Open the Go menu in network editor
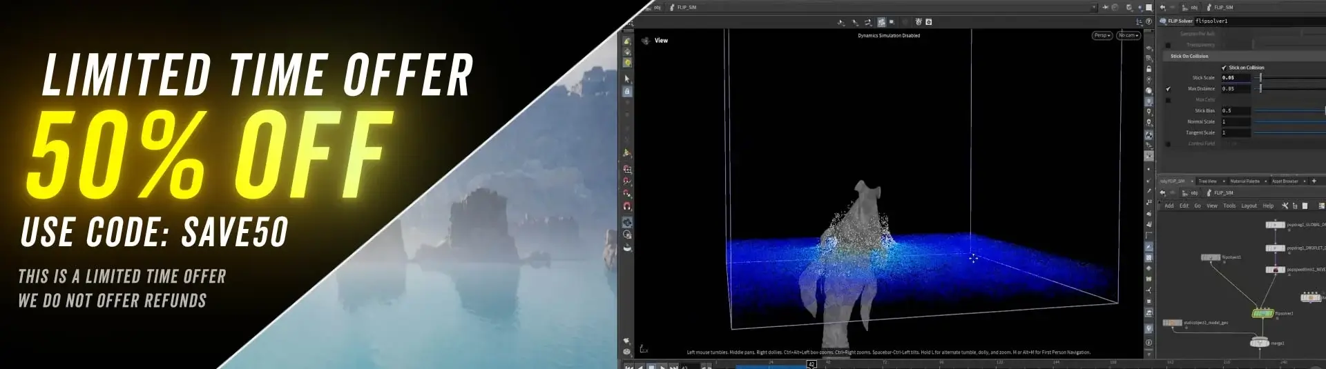Screen dimensions: 1326x369 coord(1198,206)
